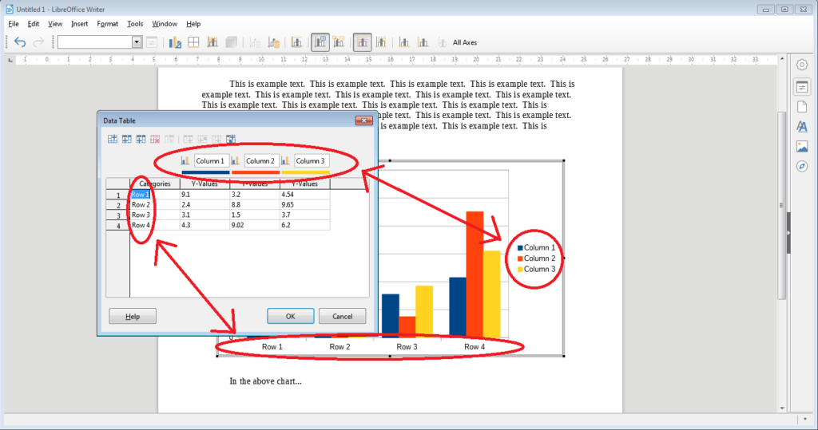This screenshot has height=430, width=818.
Task: Click Insert Text Column icon in Data Table
Action: click(141, 139)
